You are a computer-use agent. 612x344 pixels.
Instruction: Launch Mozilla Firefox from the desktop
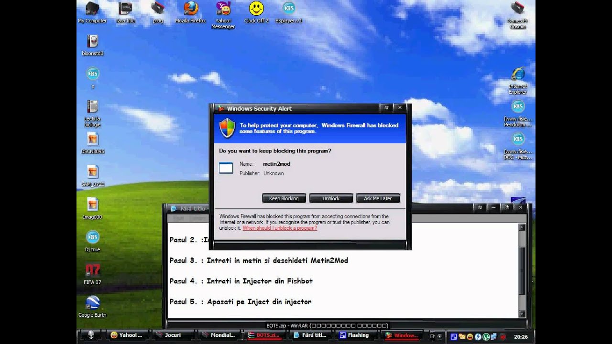click(x=190, y=10)
